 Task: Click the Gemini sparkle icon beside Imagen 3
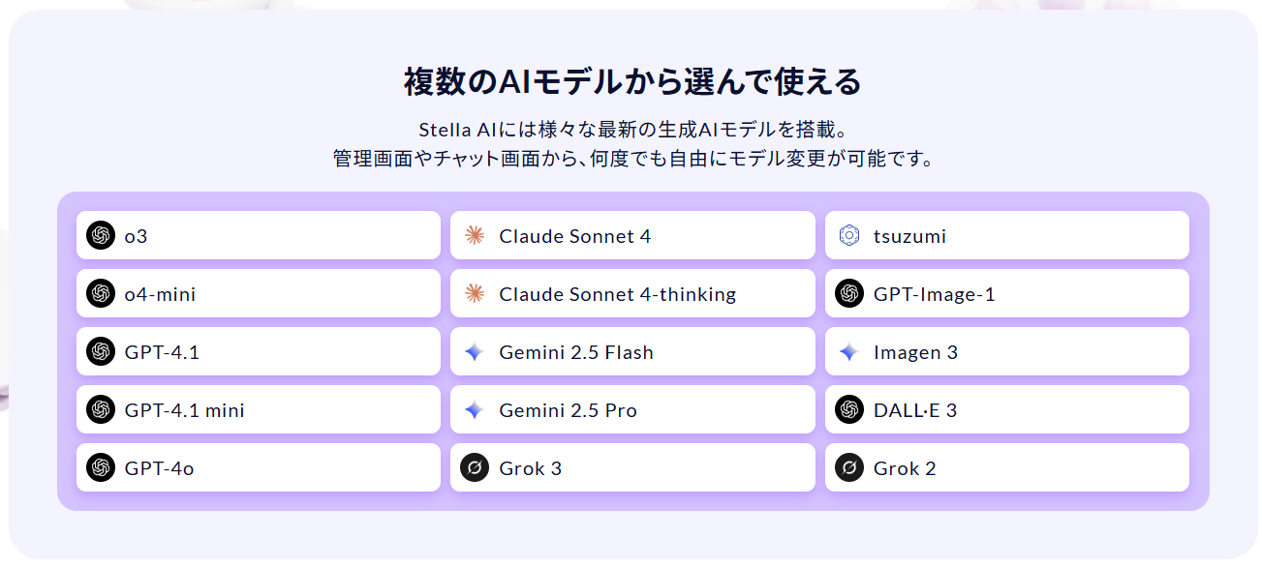(x=848, y=352)
